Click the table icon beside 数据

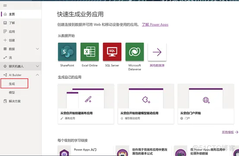pyautogui.click(x=5, y=49)
